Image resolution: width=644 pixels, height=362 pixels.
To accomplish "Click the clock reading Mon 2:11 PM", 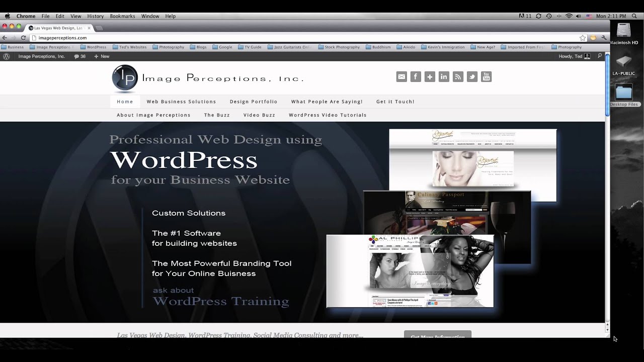I will pyautogui.click(x=611, y=16).
